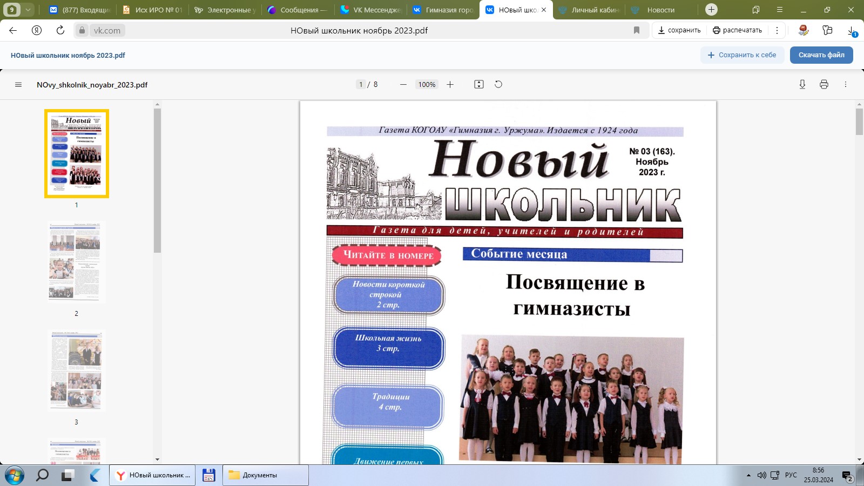Click the Скачать файл button
Screen dimensions: 864x486
coord(821,55)
